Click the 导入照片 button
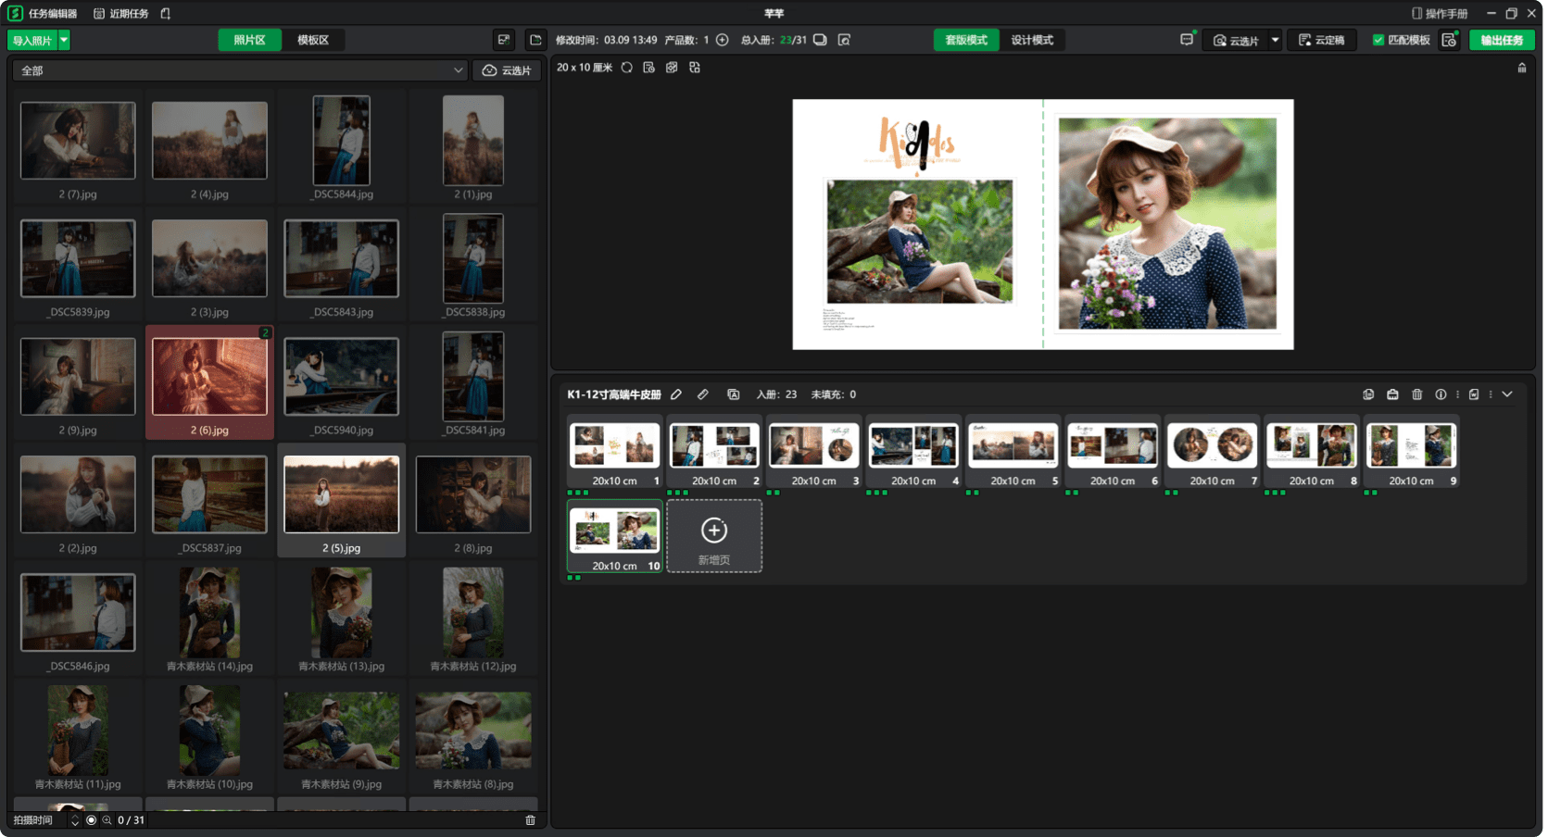Screen dimensions: 1548x837 [32, 40]
